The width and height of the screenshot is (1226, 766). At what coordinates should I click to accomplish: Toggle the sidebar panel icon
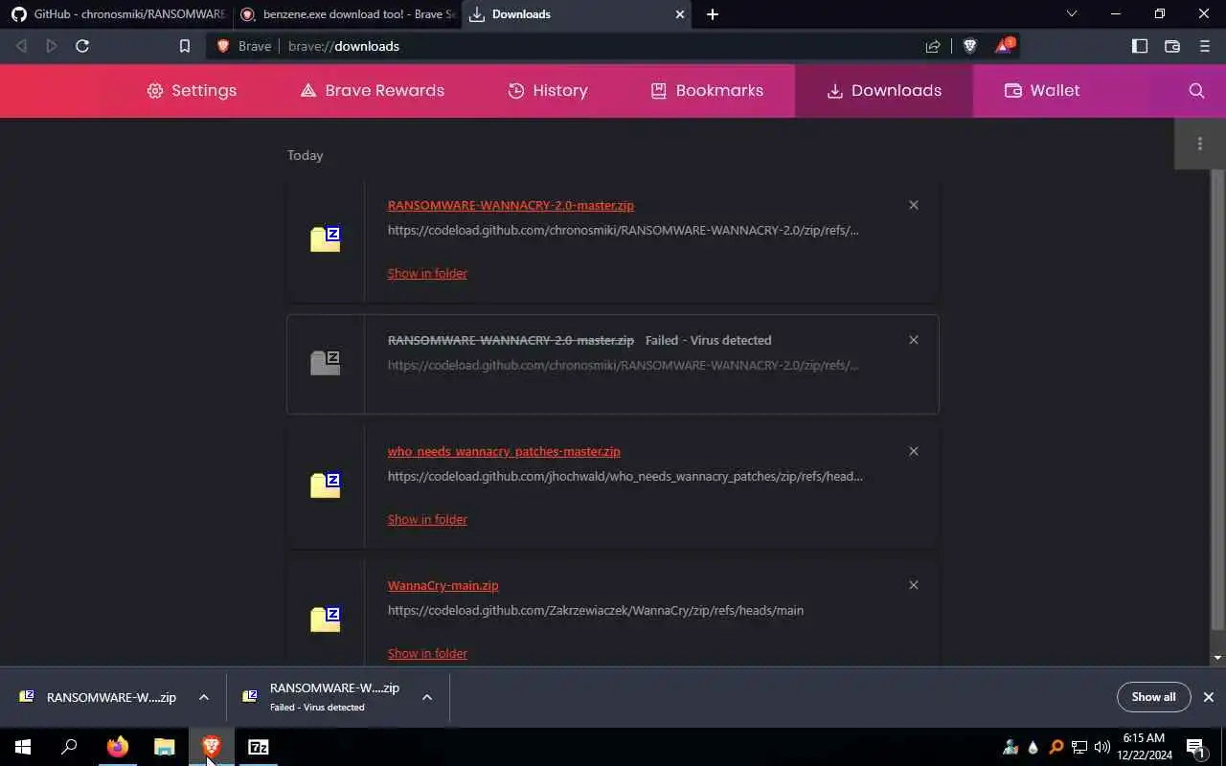[x=1140, y=46]
